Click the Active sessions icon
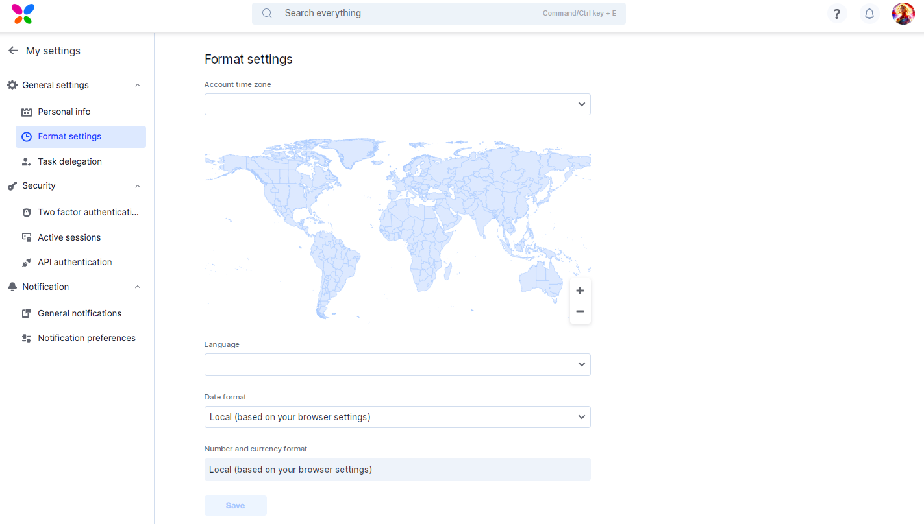Viewport: 924px width, 524px height. [27, 237]
